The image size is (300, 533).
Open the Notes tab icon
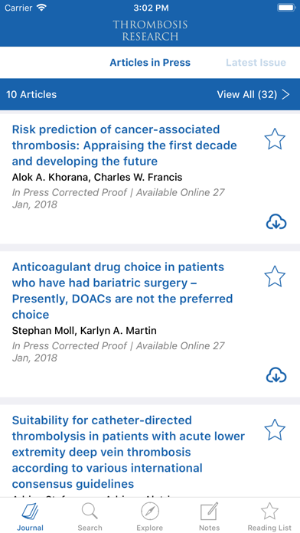coord(209,512)
